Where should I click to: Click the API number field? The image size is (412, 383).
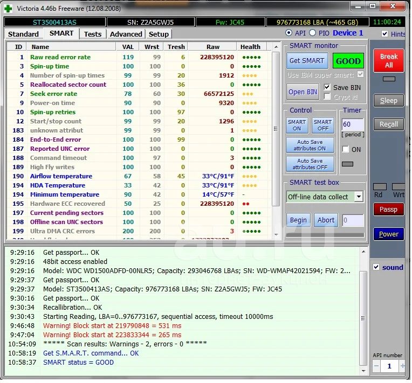(x=389, y=366)
